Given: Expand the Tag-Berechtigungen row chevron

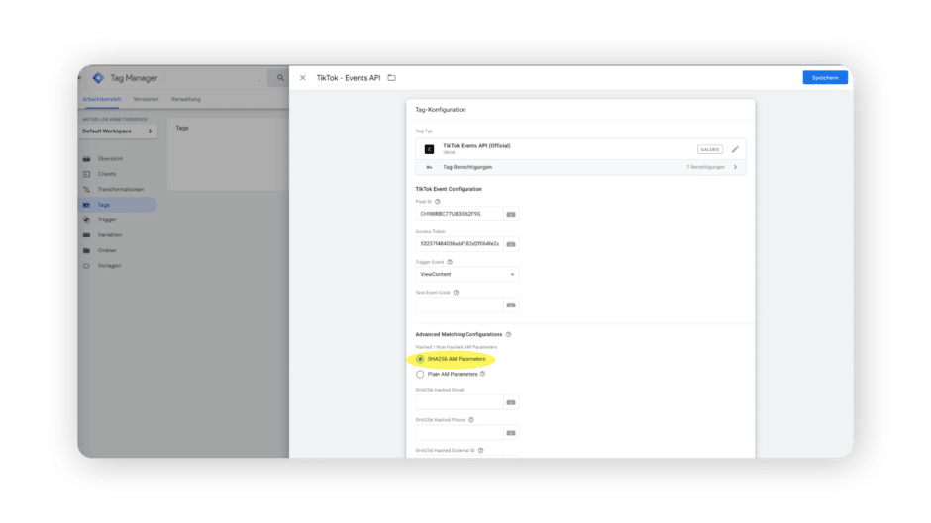Looking at the screenshot, I should [735, 167].
